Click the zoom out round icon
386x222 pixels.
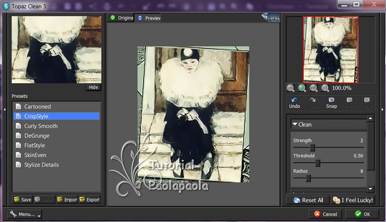(x=290, y=88)
